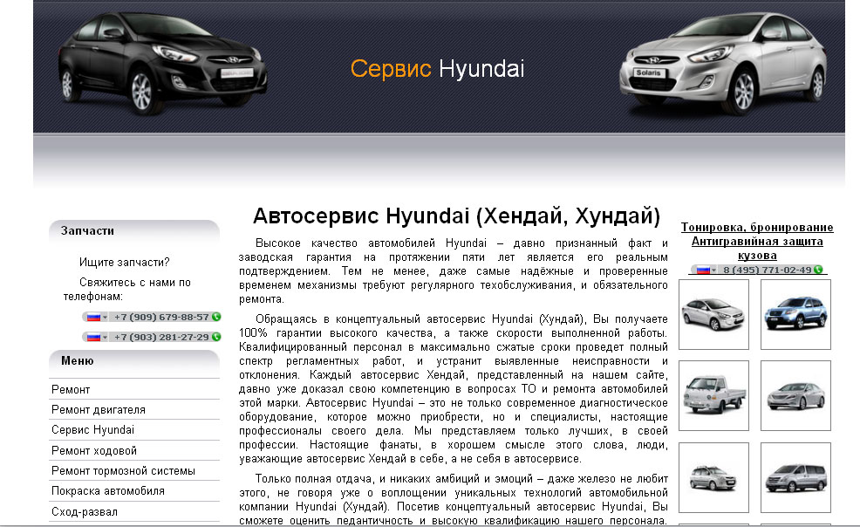This screenshot has width=860, height=527.
Task: Select the blue SUV car thumbnail
Action: [x=795, y=314]
